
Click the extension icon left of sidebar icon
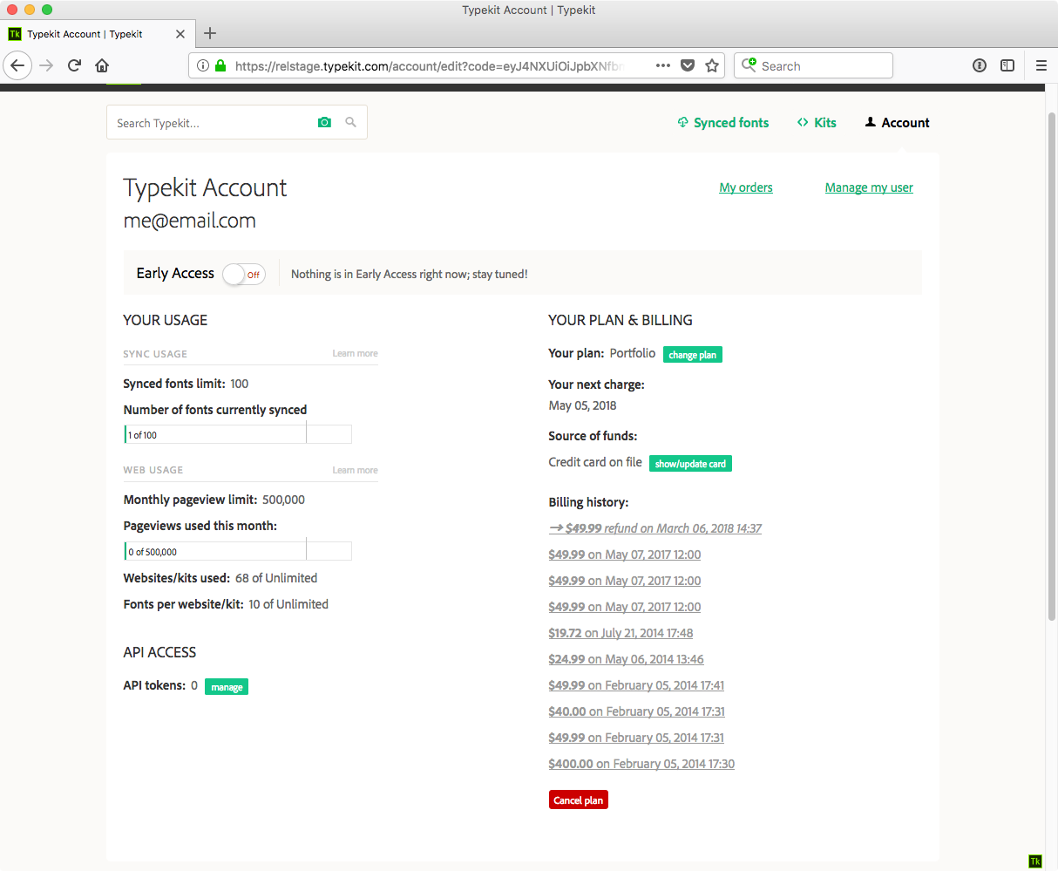(980, 65)
